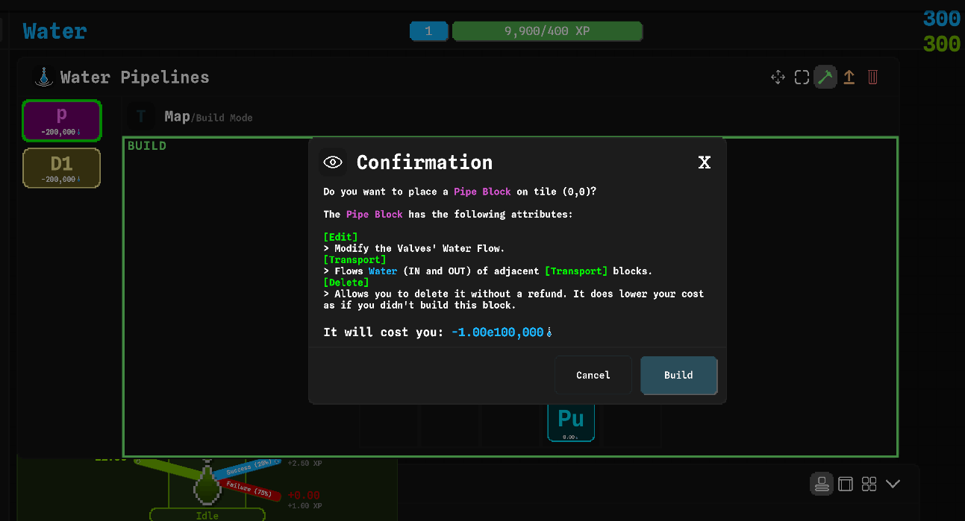Select the move arrows tool
Image resolution: width=965 pixels, height=521 pixels.
[778, 78]
